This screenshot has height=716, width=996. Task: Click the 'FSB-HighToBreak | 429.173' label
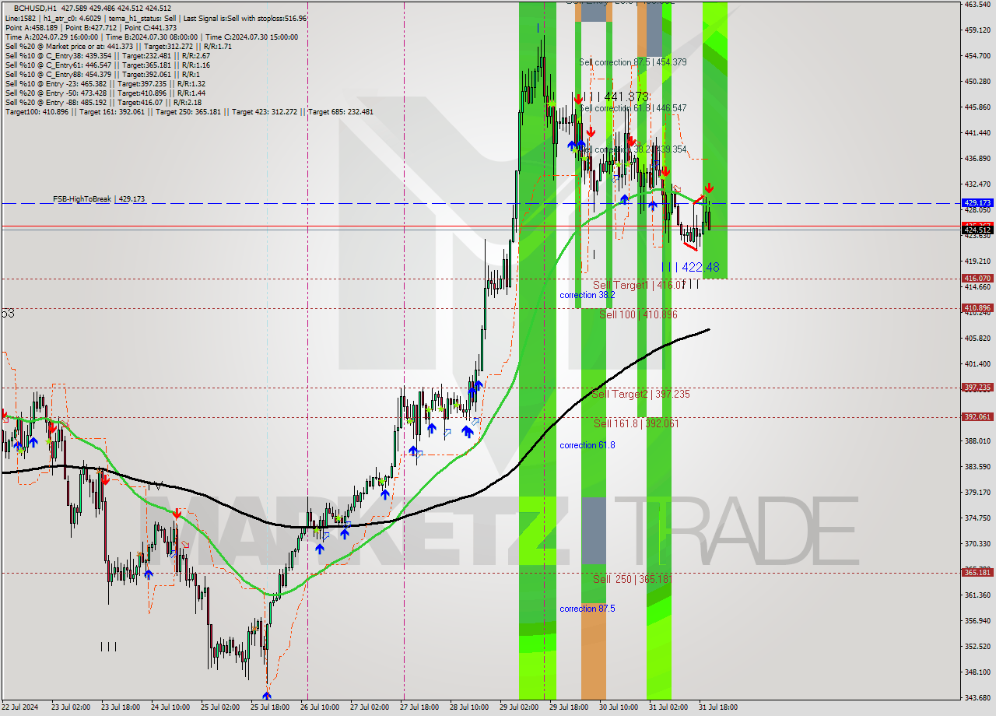pos(99,199)
